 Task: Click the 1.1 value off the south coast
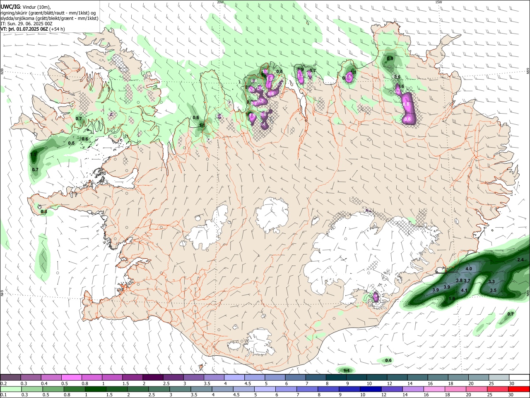point(347,371)
